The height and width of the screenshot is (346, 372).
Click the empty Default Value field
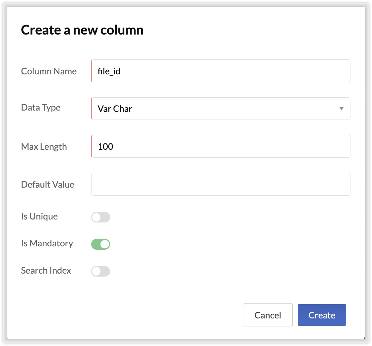(220, 184)
